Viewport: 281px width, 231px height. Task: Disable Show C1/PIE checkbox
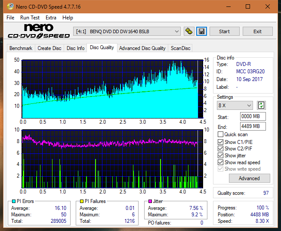(220, 142)
